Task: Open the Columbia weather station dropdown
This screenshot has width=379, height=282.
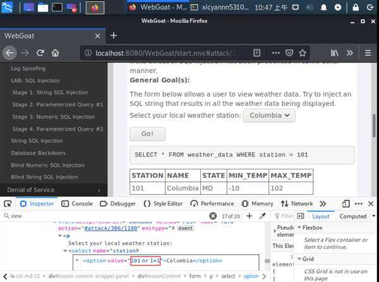Action: [269, 115]
